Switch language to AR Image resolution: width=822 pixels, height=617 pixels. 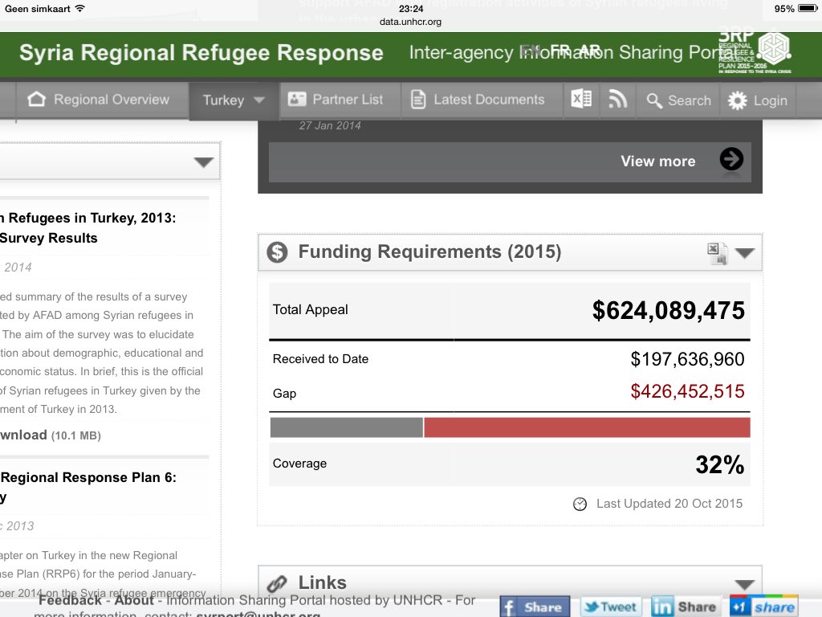[x=590, y=51]
